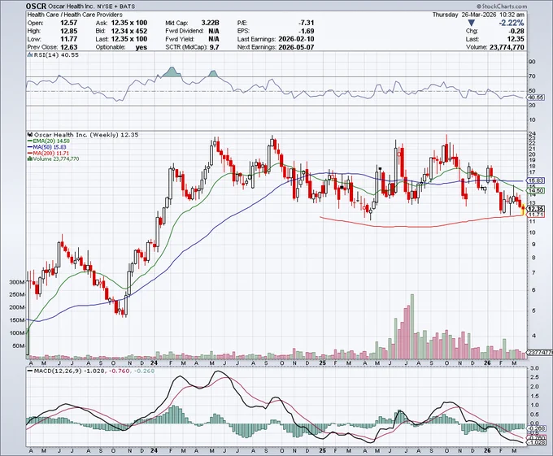Click the Thursday 26-Mar-2026 timestamp
The width and height of the screenshot is (553, 456).
pos(478,15)
